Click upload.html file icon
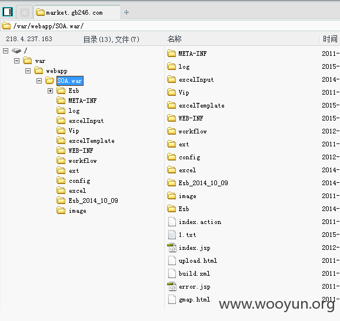 tap(172, 260)
